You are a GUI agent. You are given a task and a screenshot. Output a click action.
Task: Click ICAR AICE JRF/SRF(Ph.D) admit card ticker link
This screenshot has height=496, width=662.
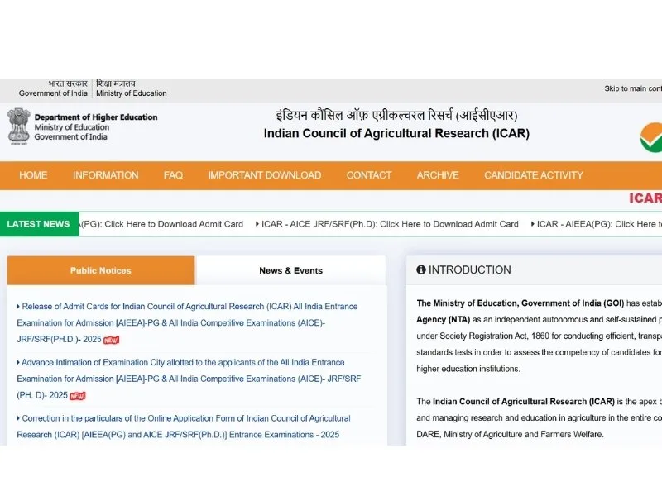coord(387,224)
